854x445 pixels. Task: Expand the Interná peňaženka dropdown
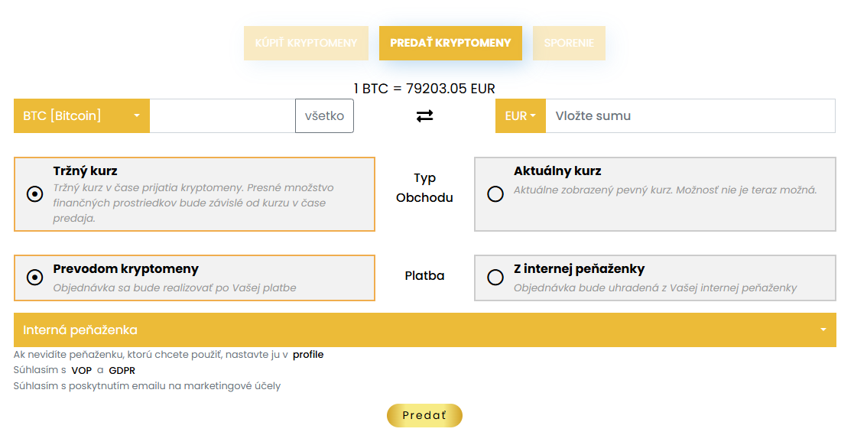pos(424,330)
